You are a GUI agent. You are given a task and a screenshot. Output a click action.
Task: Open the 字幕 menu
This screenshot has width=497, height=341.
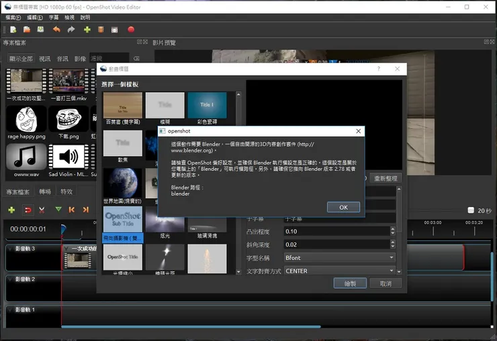coord(54,17)
